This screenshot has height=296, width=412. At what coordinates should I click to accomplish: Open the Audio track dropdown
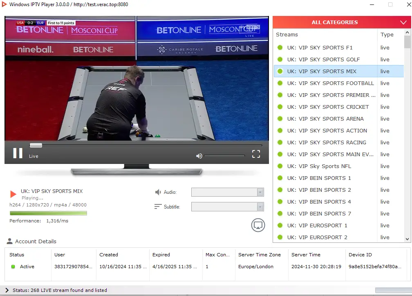pyautogui.click(x=228, y=192)
